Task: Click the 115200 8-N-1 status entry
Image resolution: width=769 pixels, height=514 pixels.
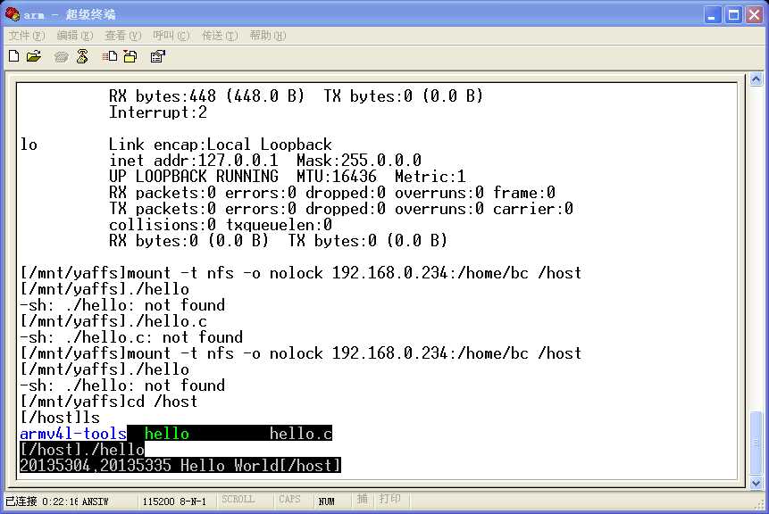Action: coord(174,502)
